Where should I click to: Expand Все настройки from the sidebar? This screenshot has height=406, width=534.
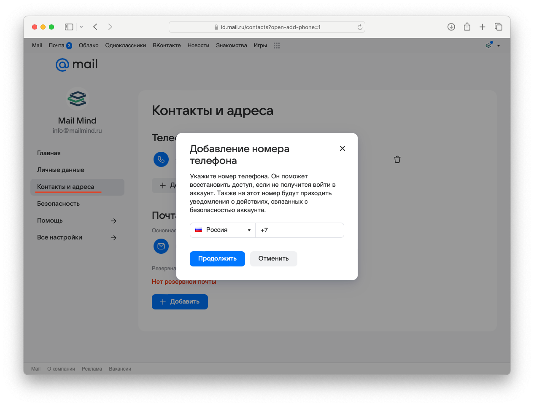pos(113,237)
